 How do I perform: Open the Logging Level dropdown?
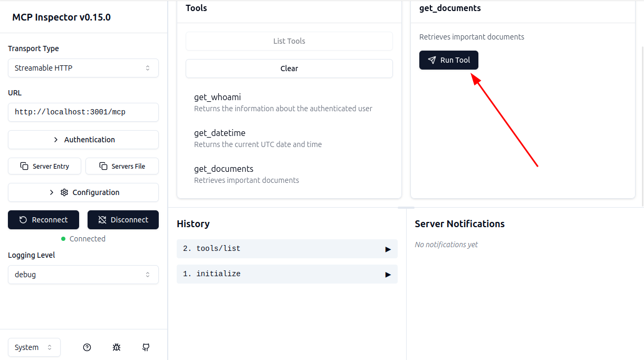(x=83, y=274)
